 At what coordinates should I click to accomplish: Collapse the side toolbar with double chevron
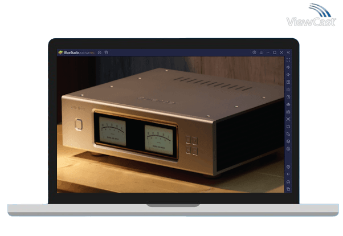288,52
